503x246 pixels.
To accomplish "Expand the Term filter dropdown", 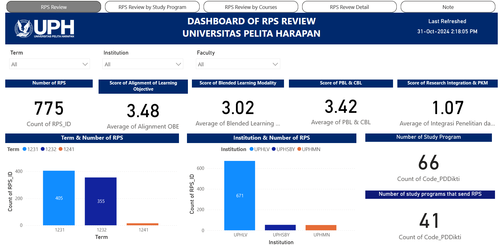I will 50,64.
